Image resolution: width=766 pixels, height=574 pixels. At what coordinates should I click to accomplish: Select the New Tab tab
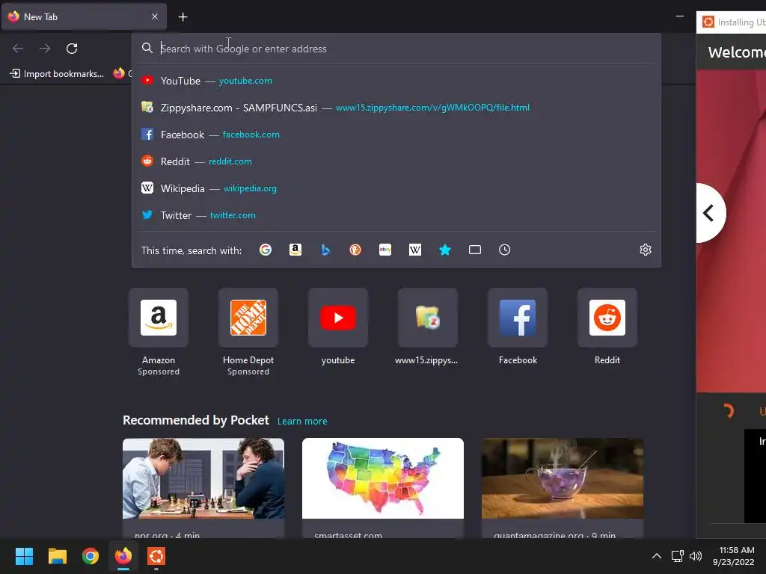pyautogui.click(x=84, y=17)
